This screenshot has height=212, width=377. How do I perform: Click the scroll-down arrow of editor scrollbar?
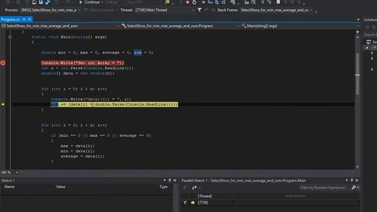tap(358, 167)
